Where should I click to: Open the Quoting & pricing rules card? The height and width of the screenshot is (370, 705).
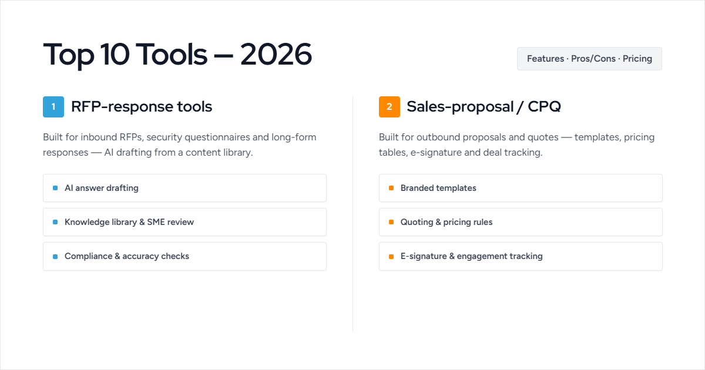521,222
